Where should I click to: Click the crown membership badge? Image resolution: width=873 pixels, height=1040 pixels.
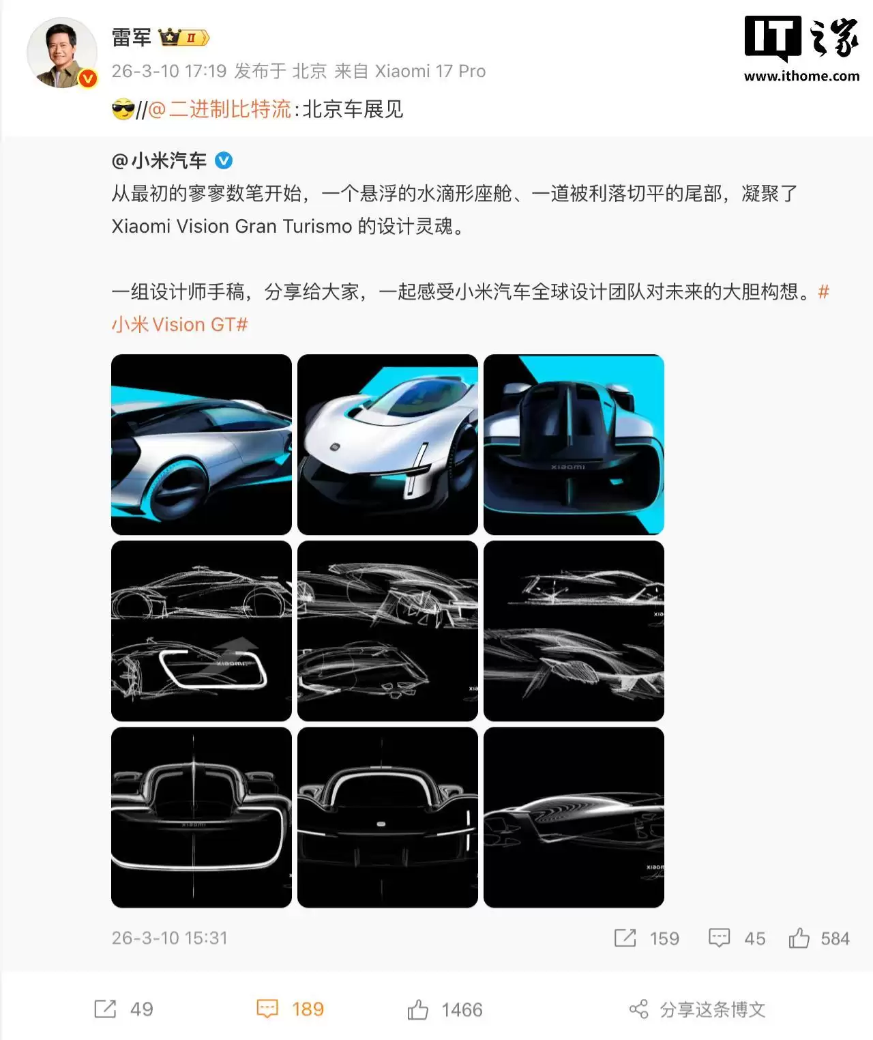click(x=183, y=38)
